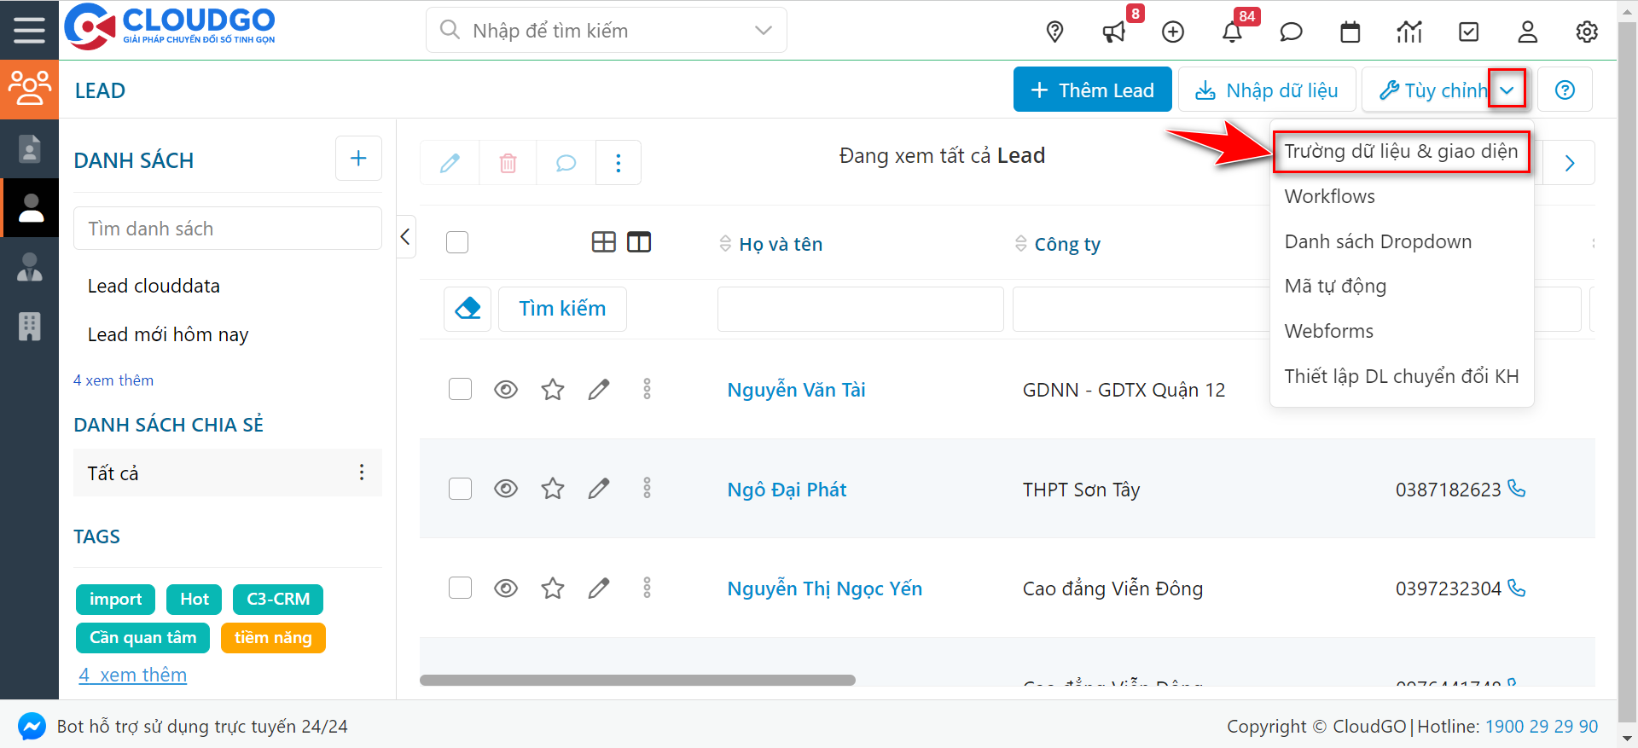1638x748 pixels.
Task: Open the calendar icon in header
Action: tap(1350, 32)
